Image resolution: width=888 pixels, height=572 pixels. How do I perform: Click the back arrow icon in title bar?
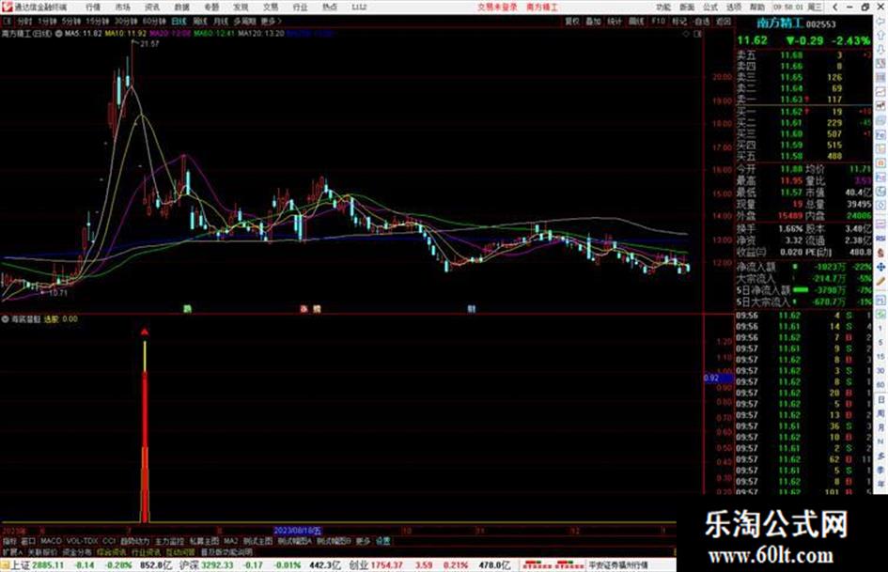coord(835,8)
